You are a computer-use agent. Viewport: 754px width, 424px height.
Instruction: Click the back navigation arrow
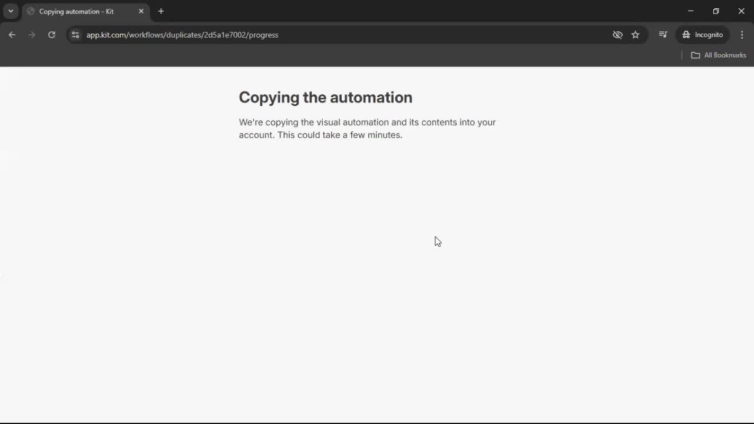tap(12, 35)
